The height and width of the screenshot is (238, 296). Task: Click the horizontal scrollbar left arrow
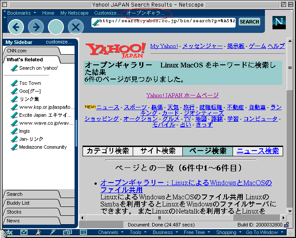click(82, 218)
